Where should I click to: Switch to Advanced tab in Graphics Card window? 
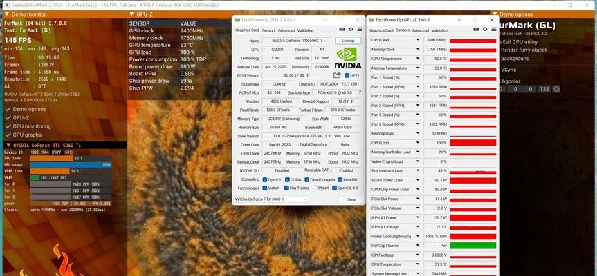286,30
